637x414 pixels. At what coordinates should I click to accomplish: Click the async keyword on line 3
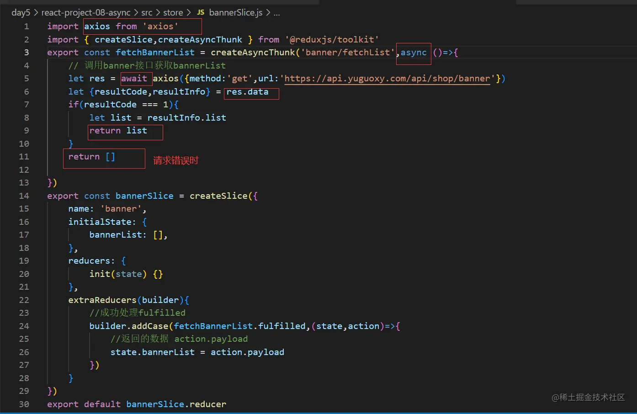pos(414,53)
